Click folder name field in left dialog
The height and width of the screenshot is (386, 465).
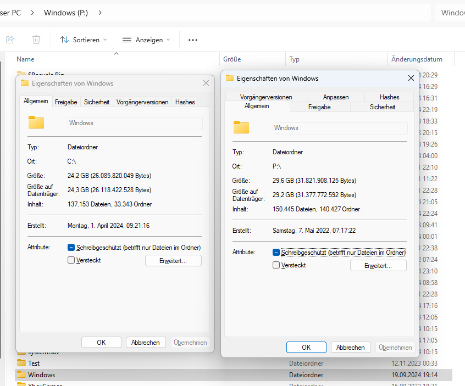[135, 123]
